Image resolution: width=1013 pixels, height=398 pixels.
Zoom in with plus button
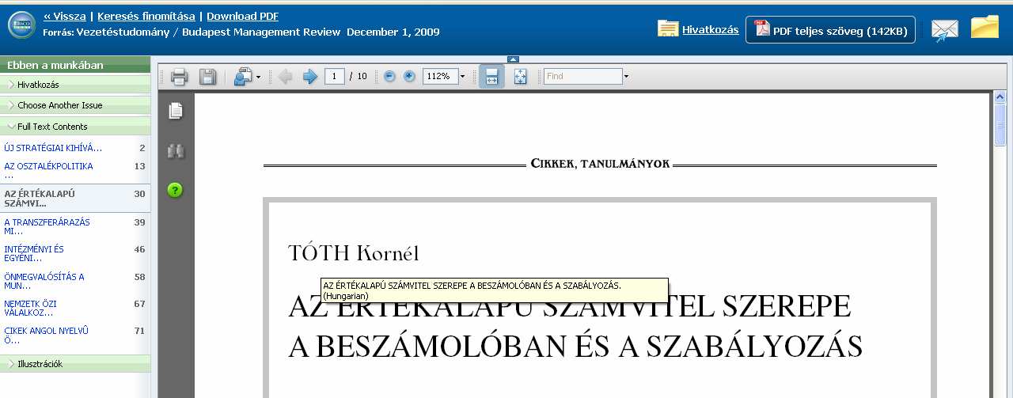[x=409, y=77]
